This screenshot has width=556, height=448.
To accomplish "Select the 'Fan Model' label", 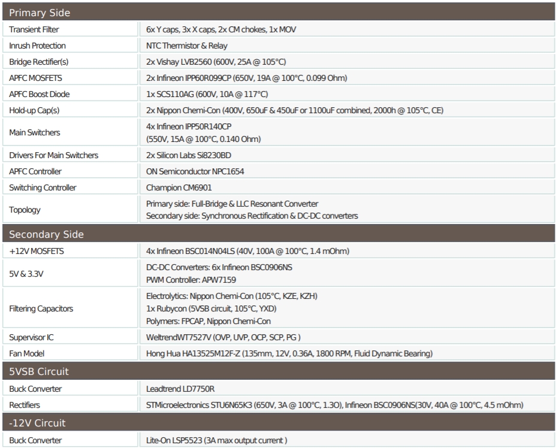I will pos(26,354).
